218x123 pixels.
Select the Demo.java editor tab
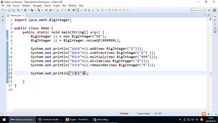tap(15, 15)
